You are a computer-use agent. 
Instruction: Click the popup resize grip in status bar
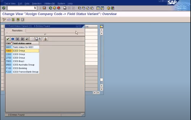click(83, 115)
